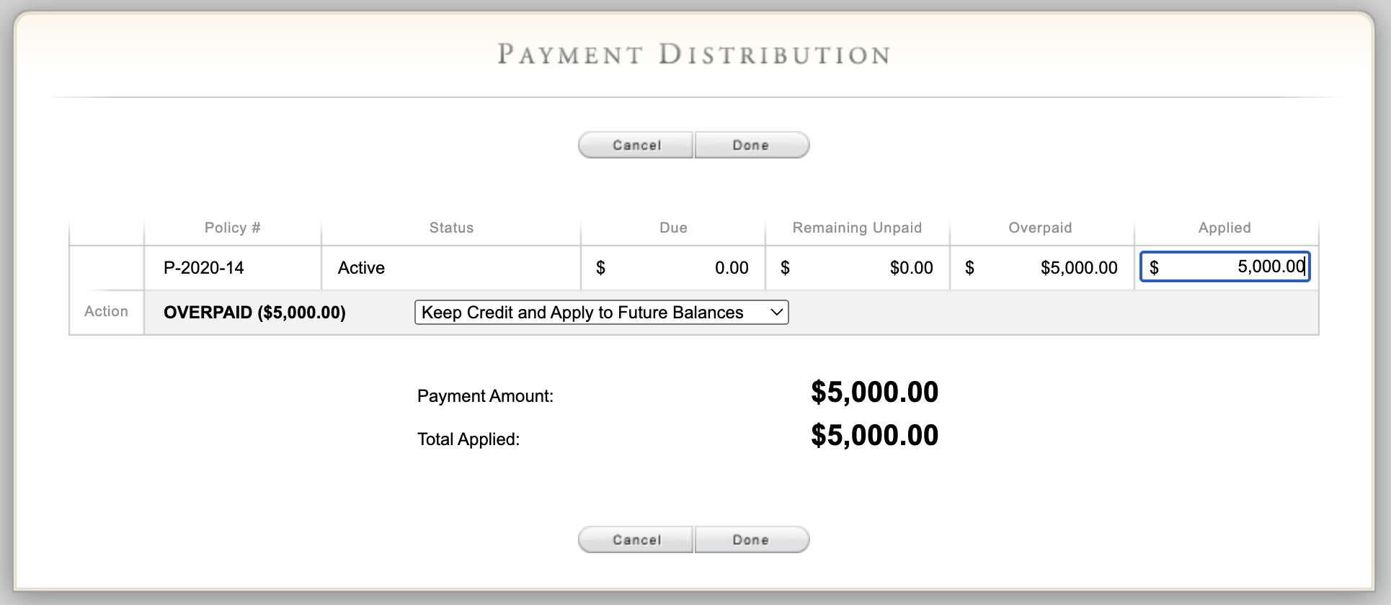Click the Applied column header

pos(1225,228)
